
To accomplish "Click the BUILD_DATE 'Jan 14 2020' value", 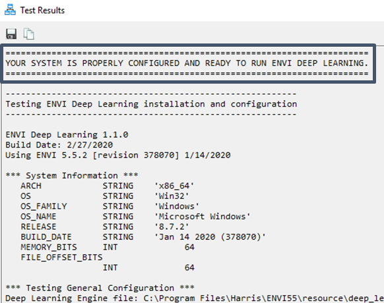I will click(210, 237).
